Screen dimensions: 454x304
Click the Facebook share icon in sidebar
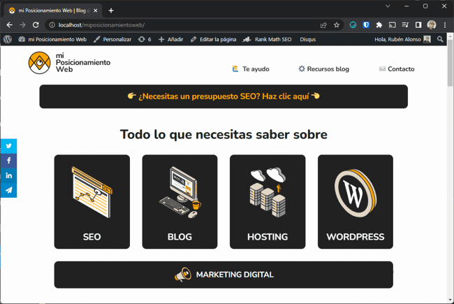[x=8, y=161]
